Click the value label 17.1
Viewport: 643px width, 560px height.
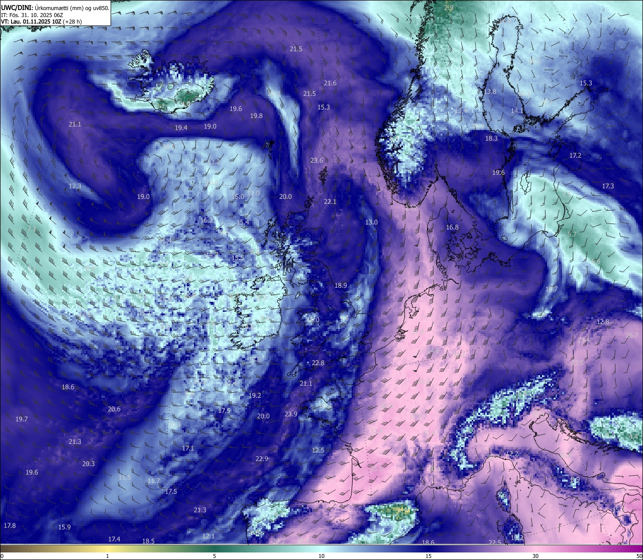(188, 448)
